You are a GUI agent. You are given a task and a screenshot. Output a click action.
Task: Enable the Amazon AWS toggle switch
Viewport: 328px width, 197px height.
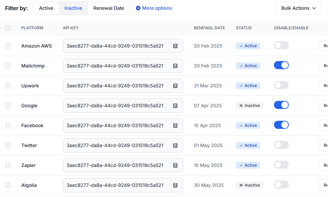[281, 46]
